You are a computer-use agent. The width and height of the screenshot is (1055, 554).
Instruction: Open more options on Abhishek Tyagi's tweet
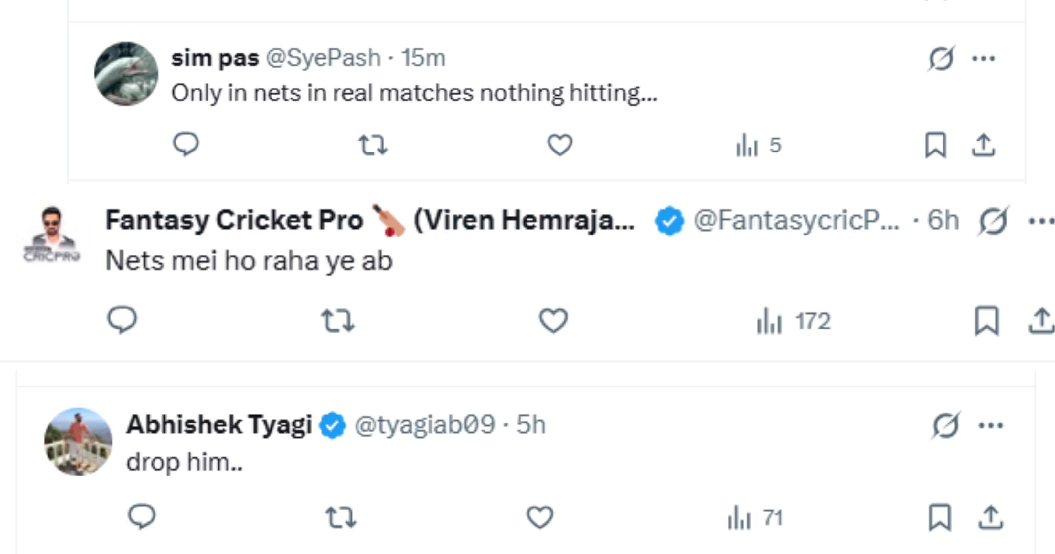(x=991, y=425)
